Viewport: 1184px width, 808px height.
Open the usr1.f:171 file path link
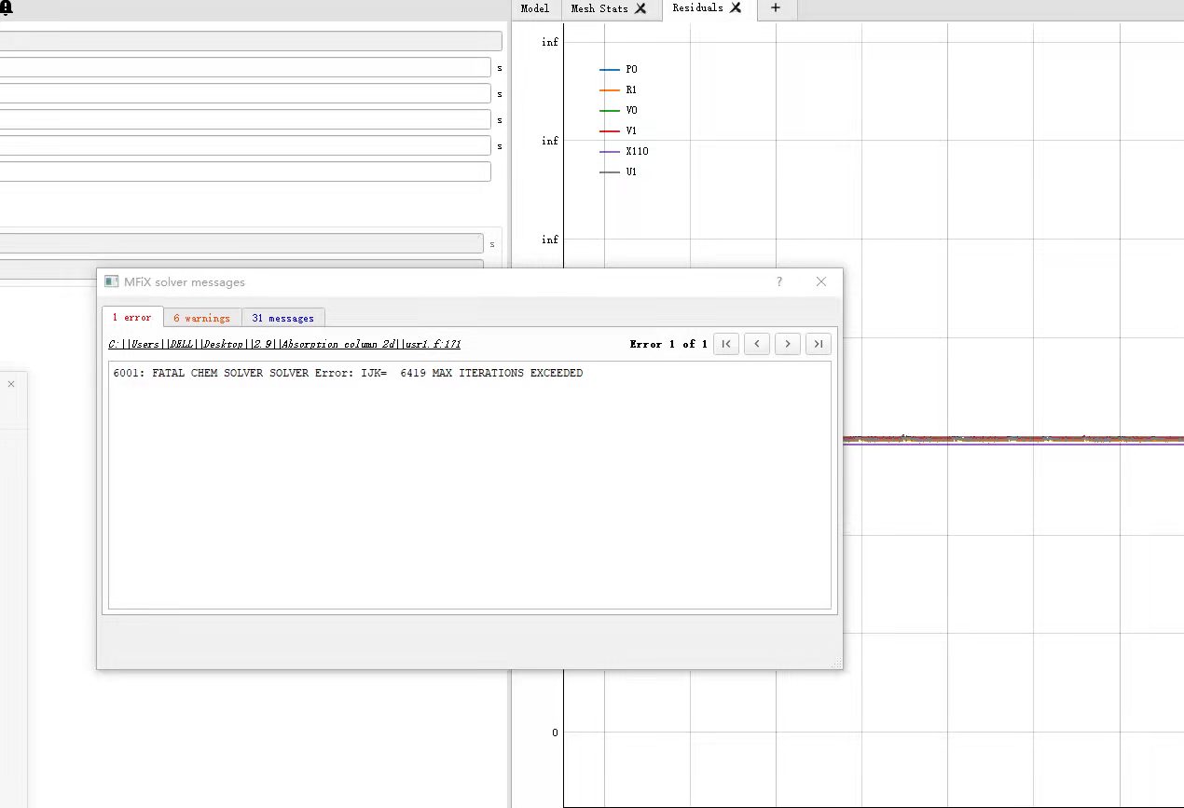point(284,344)
